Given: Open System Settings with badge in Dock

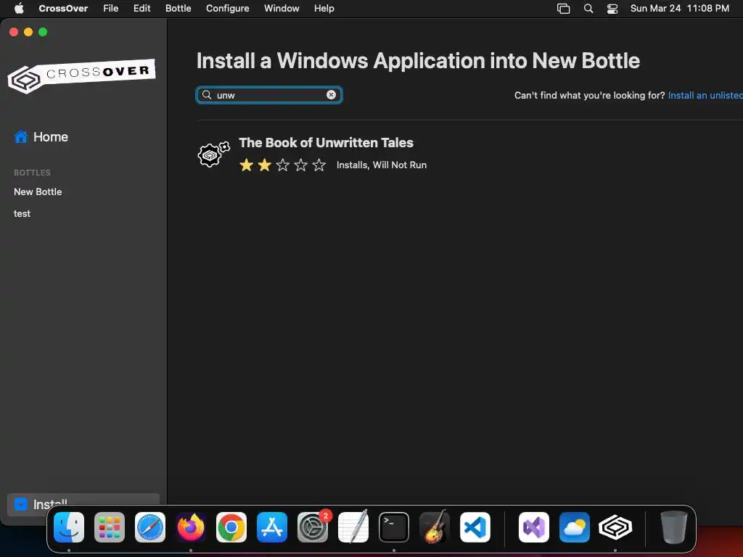Looking at the screenshot, I should 313,527.
